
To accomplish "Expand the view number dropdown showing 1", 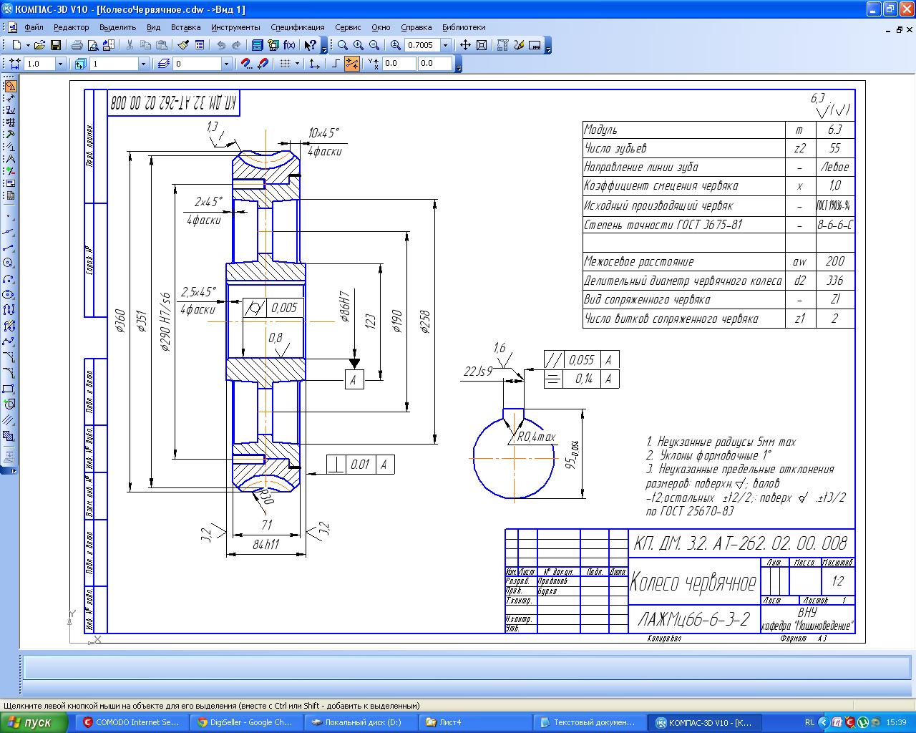I will pos(143,64).
